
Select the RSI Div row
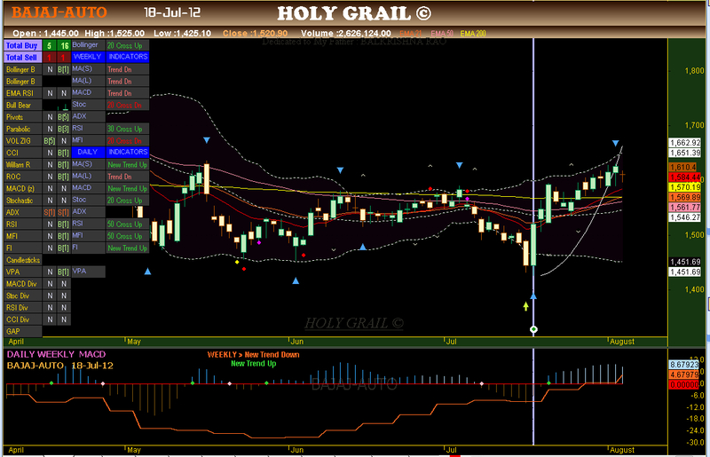[x=23, y=308]
